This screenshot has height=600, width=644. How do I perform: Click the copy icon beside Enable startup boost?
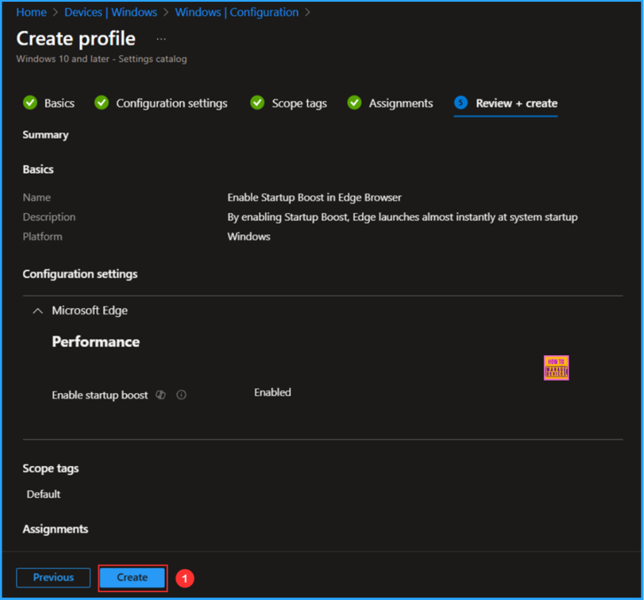(x=160, y=395)
